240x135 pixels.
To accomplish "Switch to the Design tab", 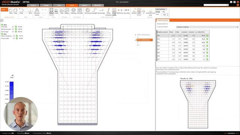I will 46,5.
